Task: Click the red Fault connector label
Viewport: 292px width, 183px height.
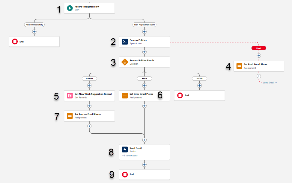Action: (258, 48)
